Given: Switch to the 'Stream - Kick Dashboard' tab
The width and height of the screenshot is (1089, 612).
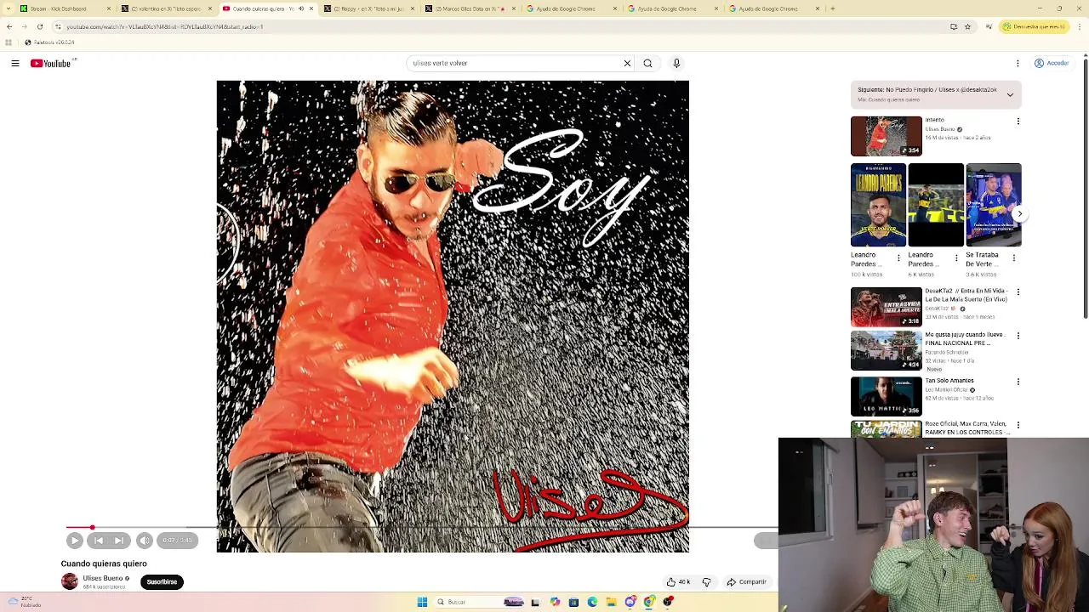Looking at the screenshot, I should 65,8.
